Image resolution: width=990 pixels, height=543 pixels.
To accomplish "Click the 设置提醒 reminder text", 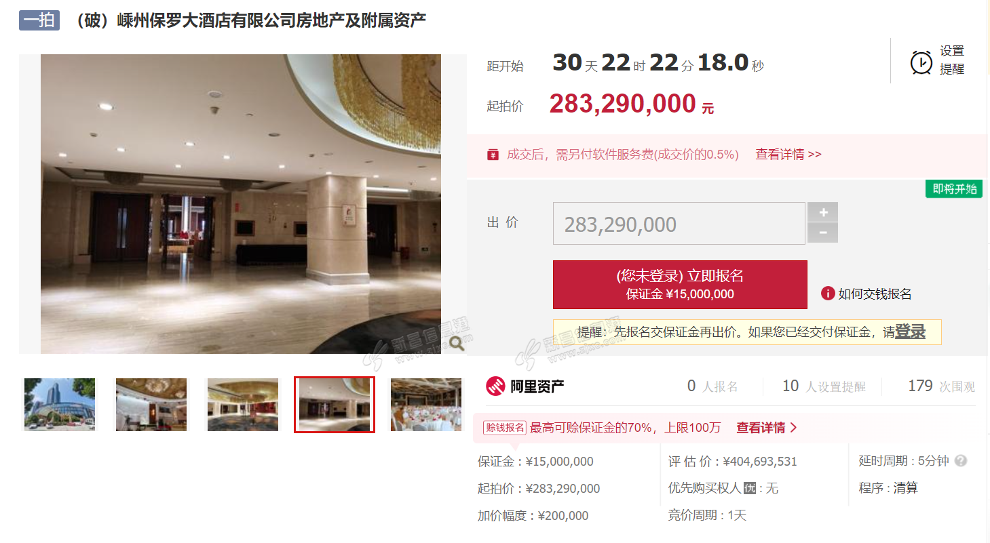I will pyautogui.click(x=952, y=60).
